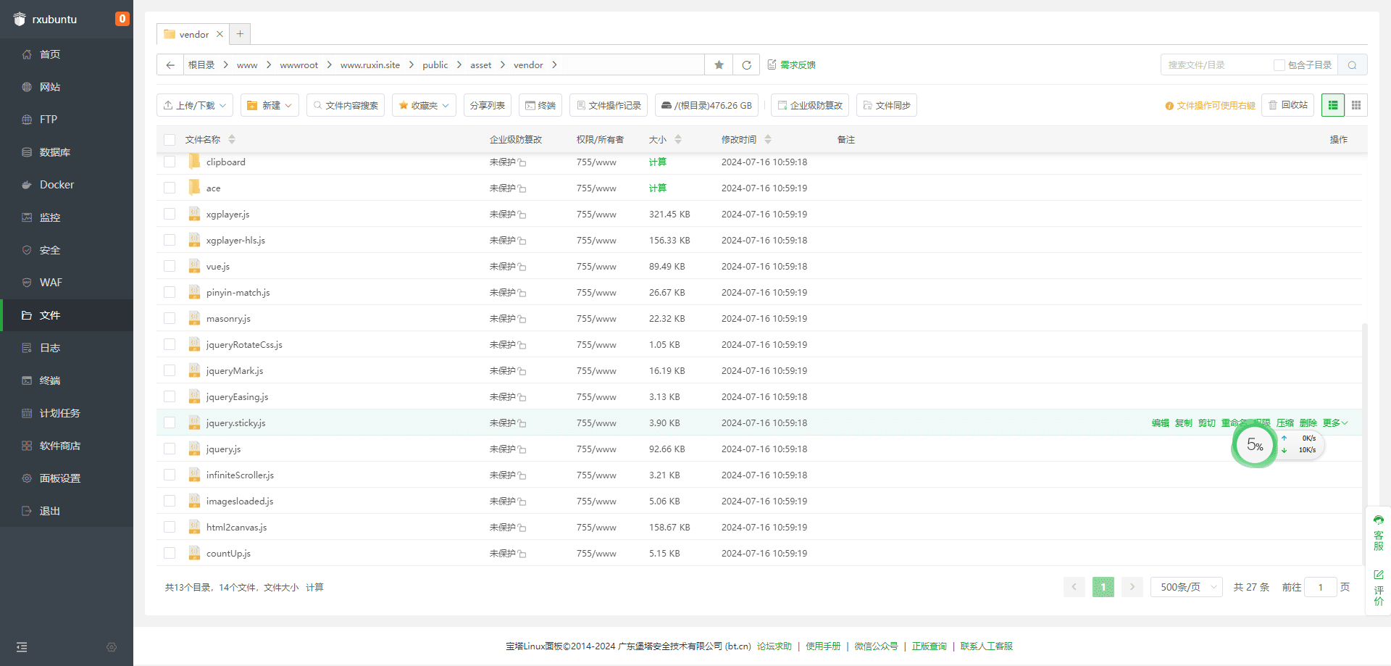The height and width of the screenshot is (666, 1391).
Task: Open File Operation Records button
Action: click(x=609, y=105)
